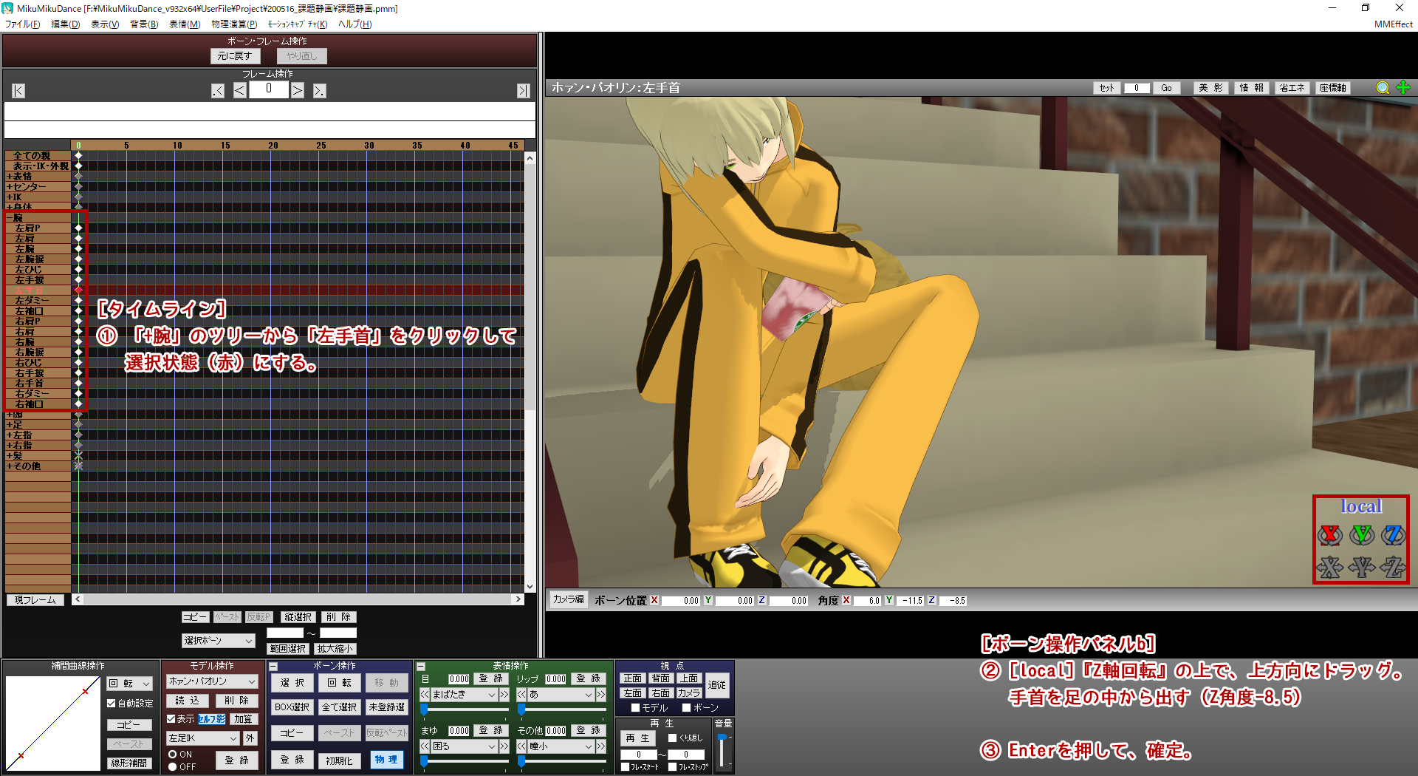Open the 選択ボーン dropdown
Viewport: 1418px width, 776px height.
coord(218,641)
